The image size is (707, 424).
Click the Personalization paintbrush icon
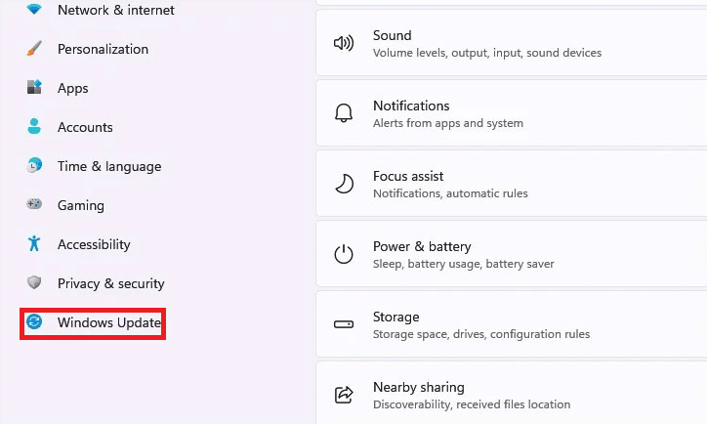tap(35, 49)
